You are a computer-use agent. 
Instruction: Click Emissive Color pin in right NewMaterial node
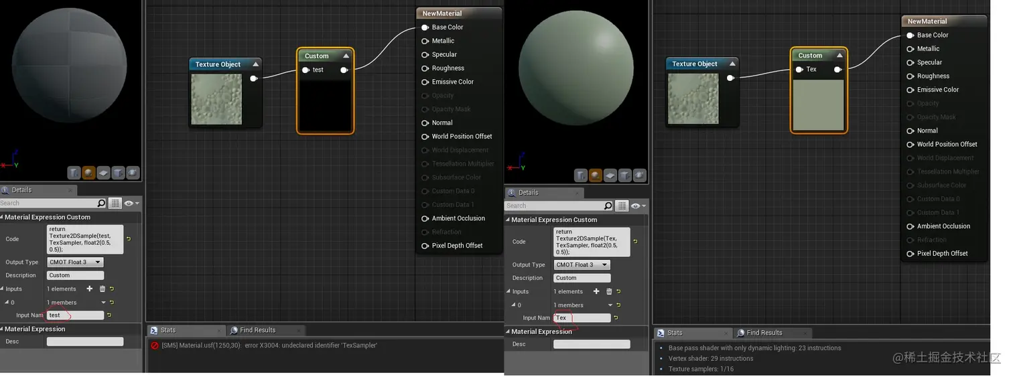(x=910, y=90)
